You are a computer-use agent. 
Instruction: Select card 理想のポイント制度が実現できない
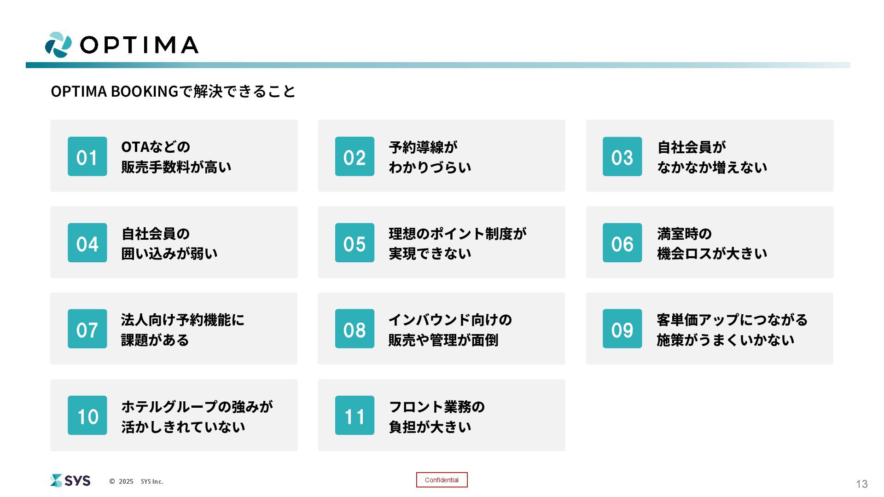pos(442,242)
